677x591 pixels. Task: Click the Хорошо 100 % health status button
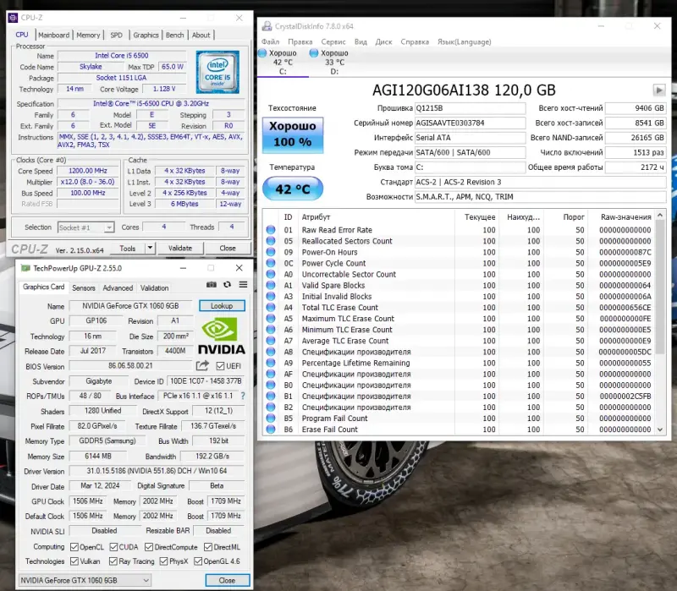293,134
